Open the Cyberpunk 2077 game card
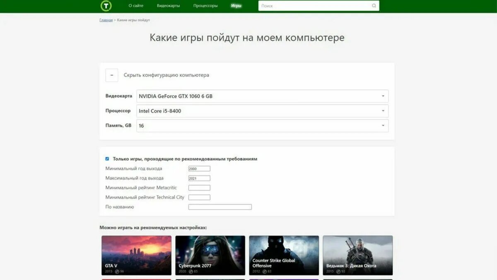The image size is (497, 280). point(210,256)
